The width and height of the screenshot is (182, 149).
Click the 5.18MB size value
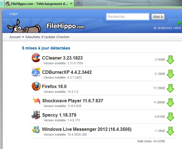pos(160,74)
